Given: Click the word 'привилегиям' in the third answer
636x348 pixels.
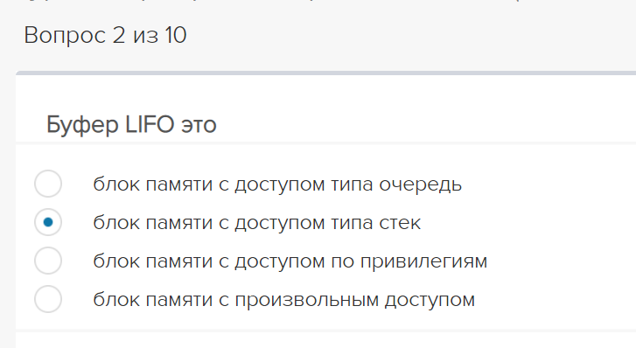Looking at the screenshot, I should pyautogui.click(x=424, y=261).
